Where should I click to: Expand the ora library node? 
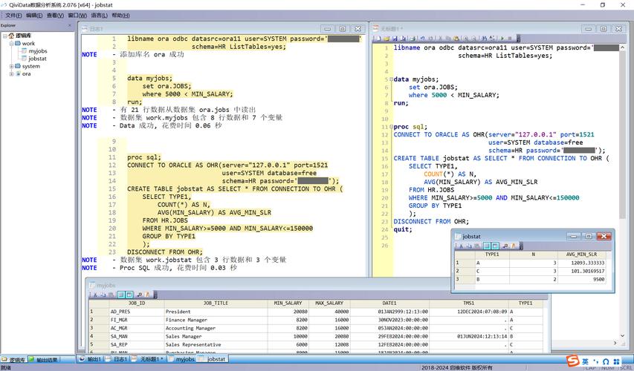(x=11, y=73)
